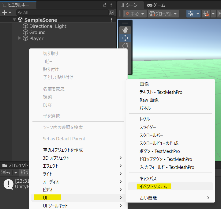Open the 中心 pivot dropdown
The height and width of the screenshot is (209, 221).
click(x=135, y=14)
